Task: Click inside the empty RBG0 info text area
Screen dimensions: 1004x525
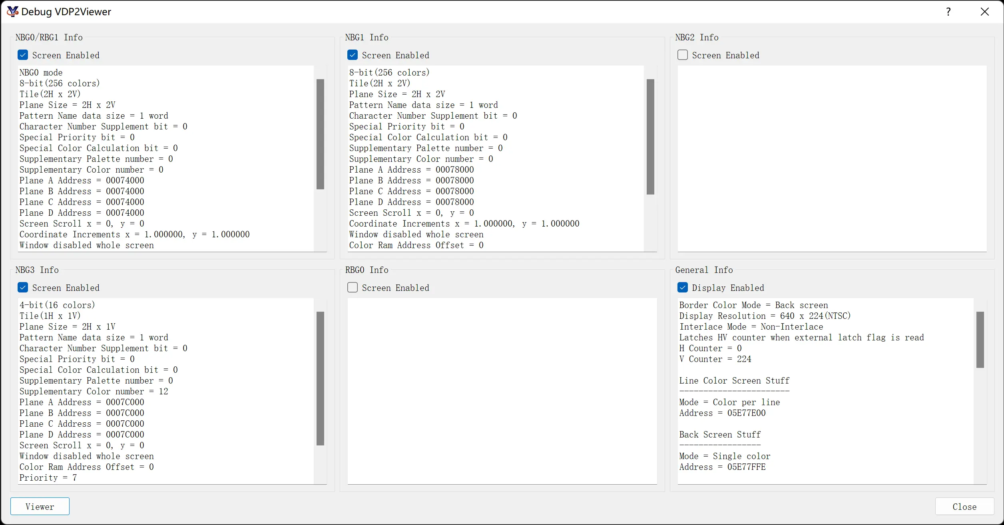Action: 502,391
